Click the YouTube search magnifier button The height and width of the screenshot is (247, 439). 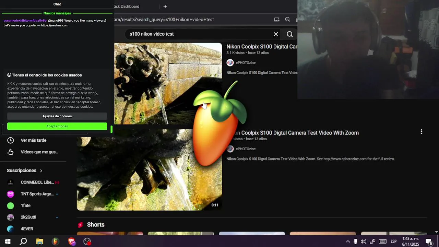(x=290, y=34)
